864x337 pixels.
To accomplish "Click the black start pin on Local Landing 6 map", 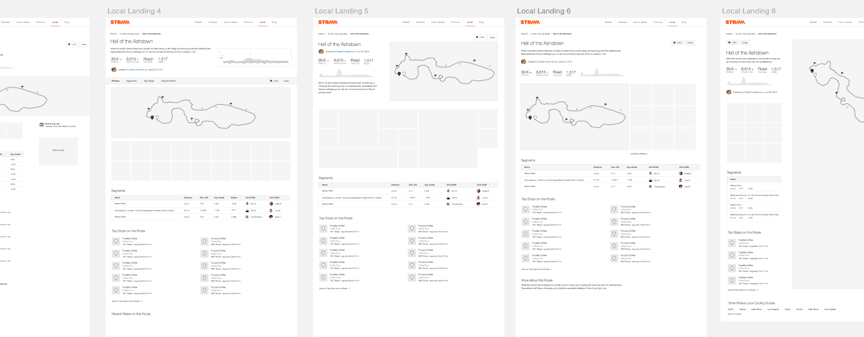I will 530,117.
